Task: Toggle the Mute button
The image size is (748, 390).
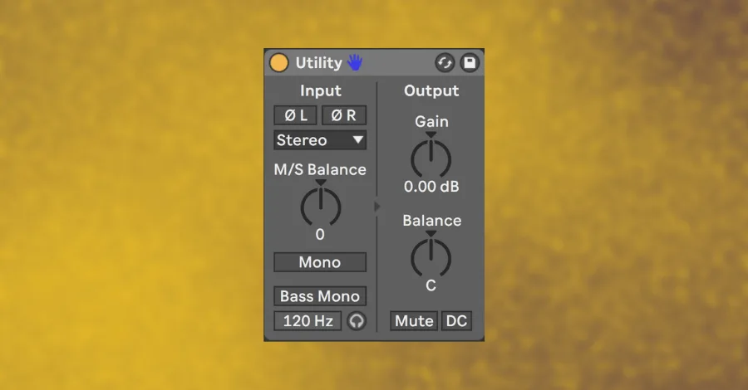Action: (414, 321)
